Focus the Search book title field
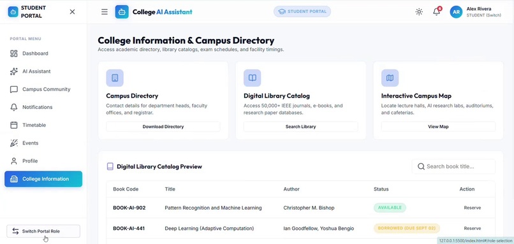This screenshot has height=244, width=514. click(x=453, y=167)
